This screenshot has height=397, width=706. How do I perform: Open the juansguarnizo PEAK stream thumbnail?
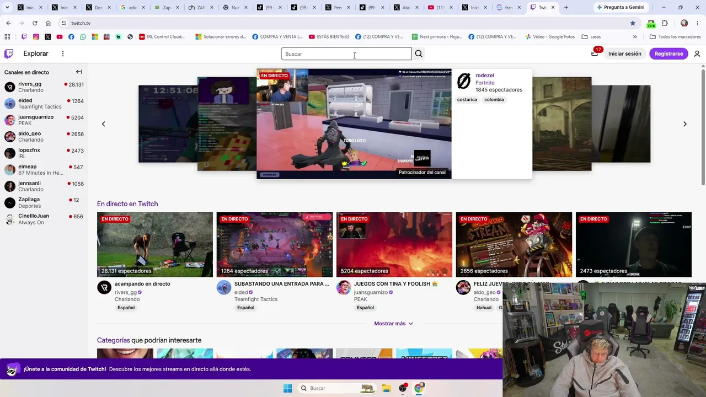394,245
